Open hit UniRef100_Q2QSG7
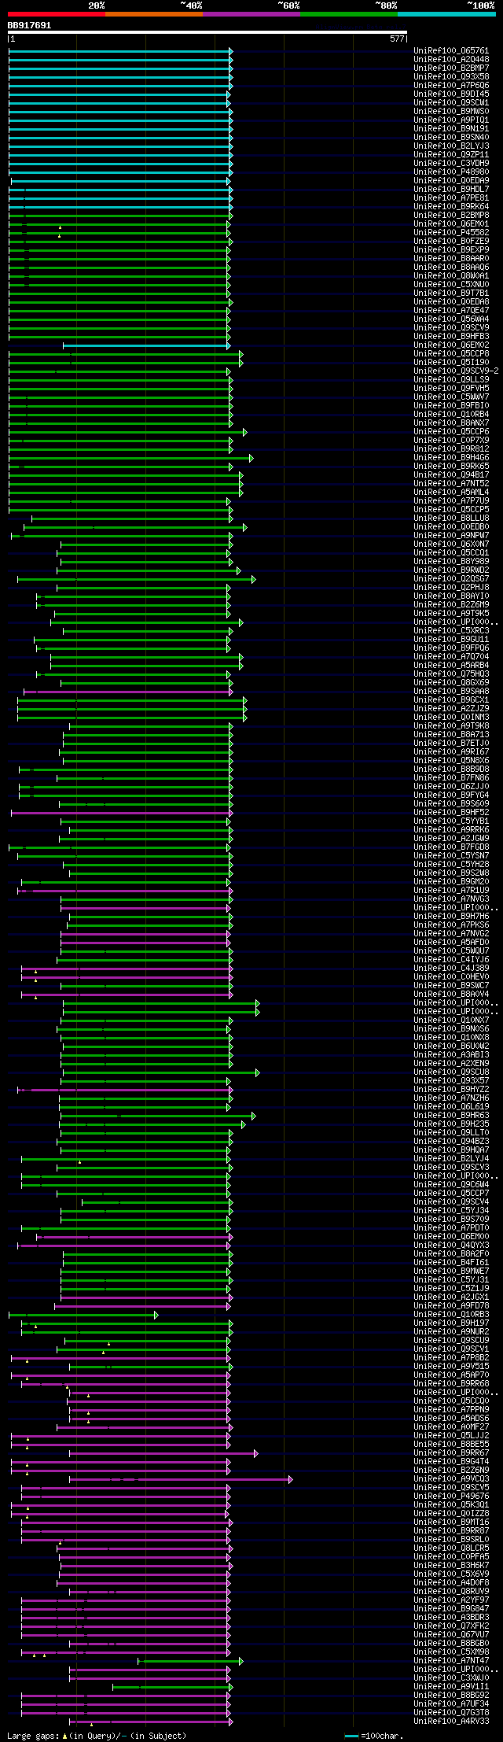The image size is (503, 1742). tap(451, 579)
